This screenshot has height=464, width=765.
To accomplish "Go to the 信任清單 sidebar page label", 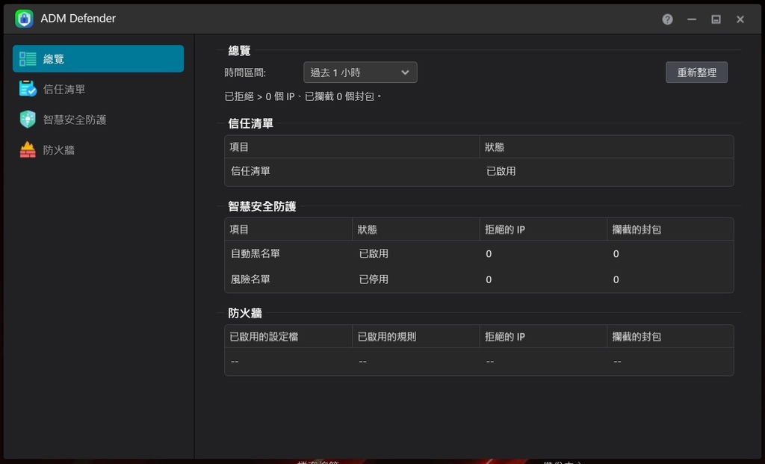I will pos(64,89).
